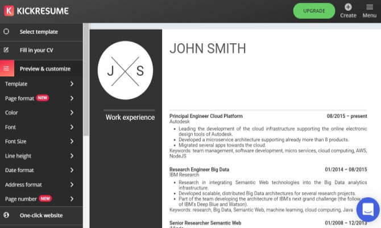381x228 pixels.
Task: Click the UPGRADE button
Action: tap(314, 11)
